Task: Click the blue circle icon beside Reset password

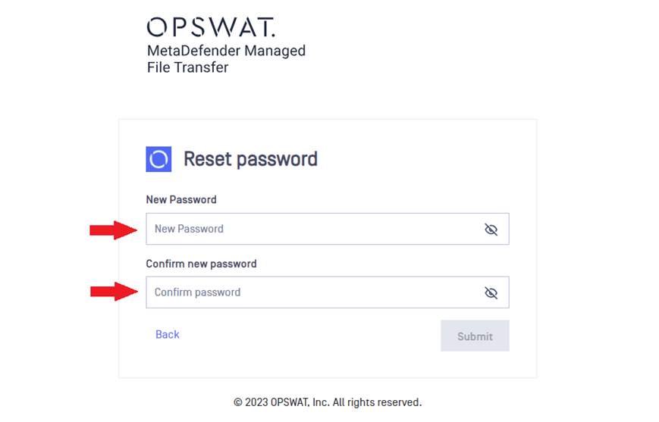Action: click(158, 159)
